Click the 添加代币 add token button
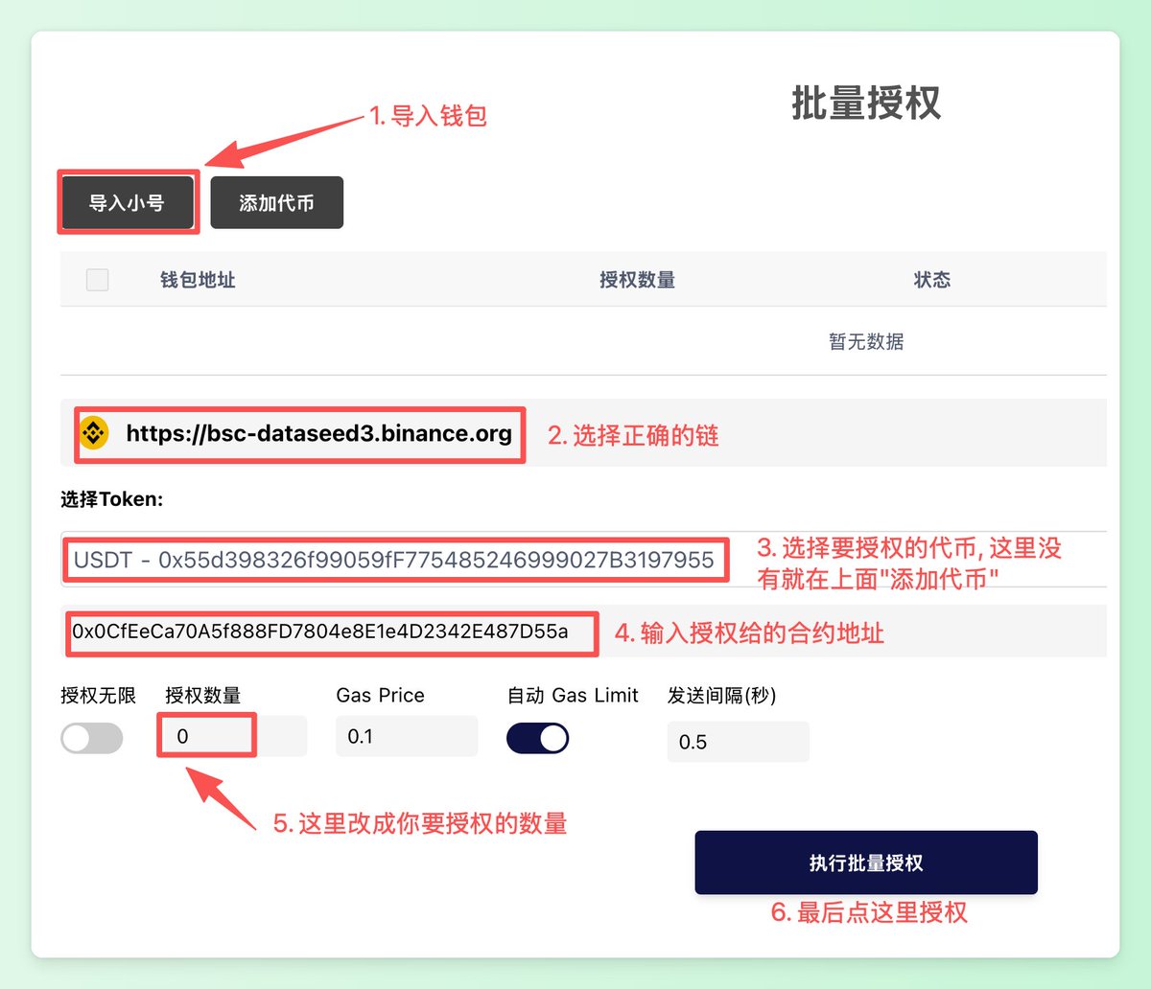Viewport: 1151px width, 989px height. tap(276, 202)
